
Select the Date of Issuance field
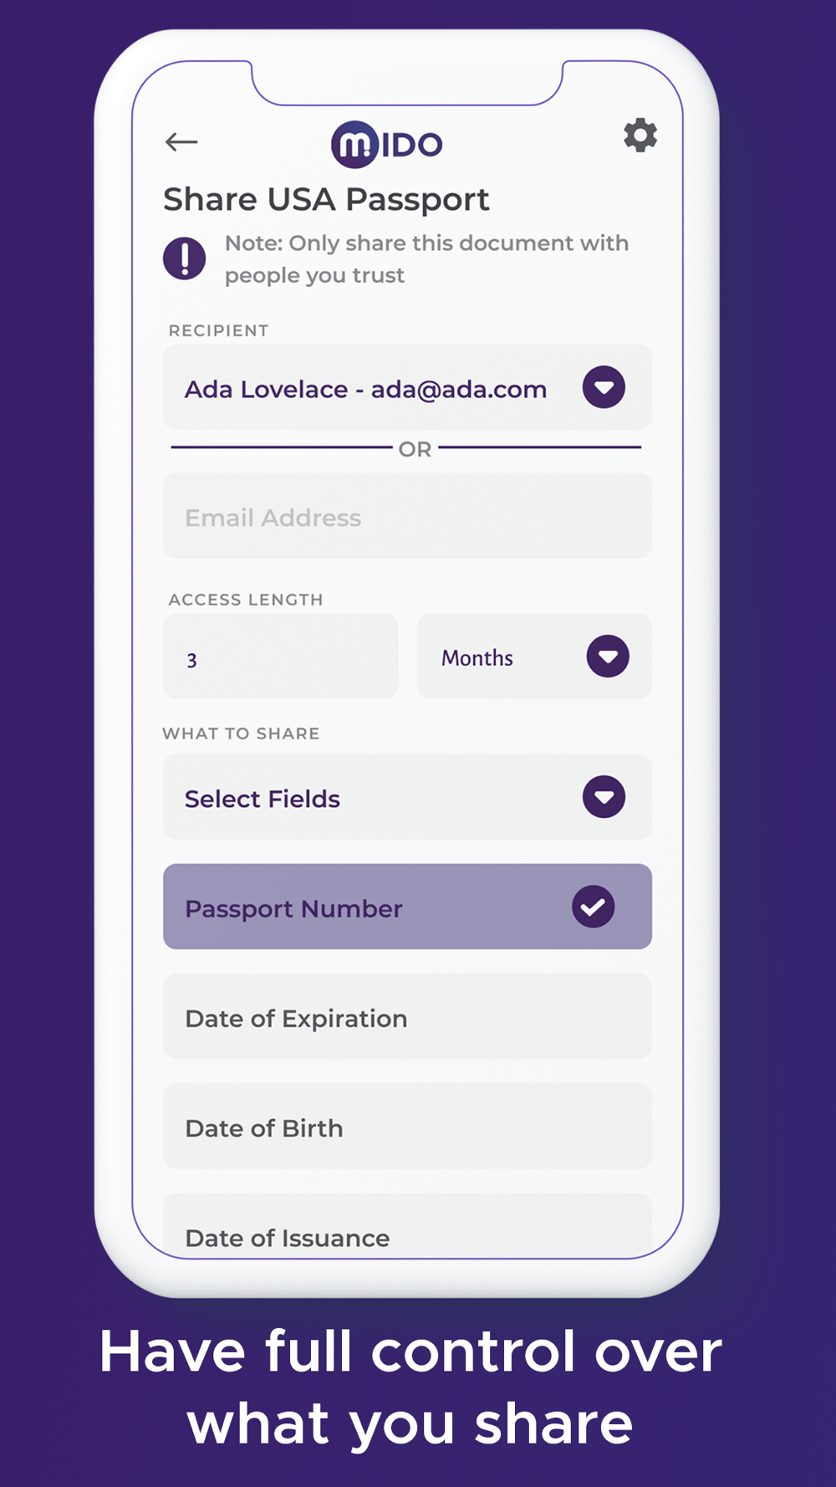(407, 1225)
